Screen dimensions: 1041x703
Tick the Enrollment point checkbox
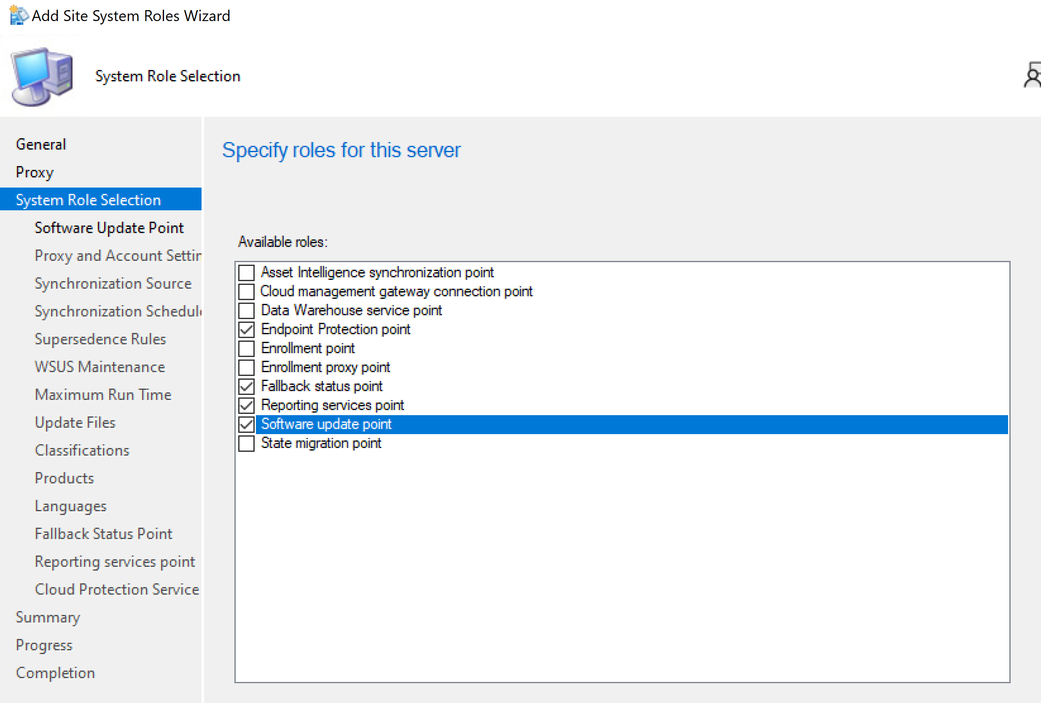(x=246, y=349)
